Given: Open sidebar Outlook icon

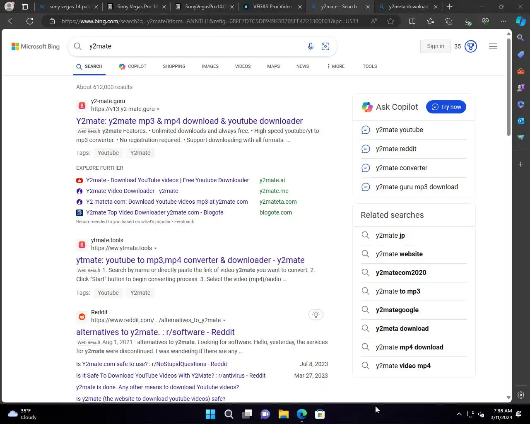Looking at the screenshot, I should pos(521,121).
